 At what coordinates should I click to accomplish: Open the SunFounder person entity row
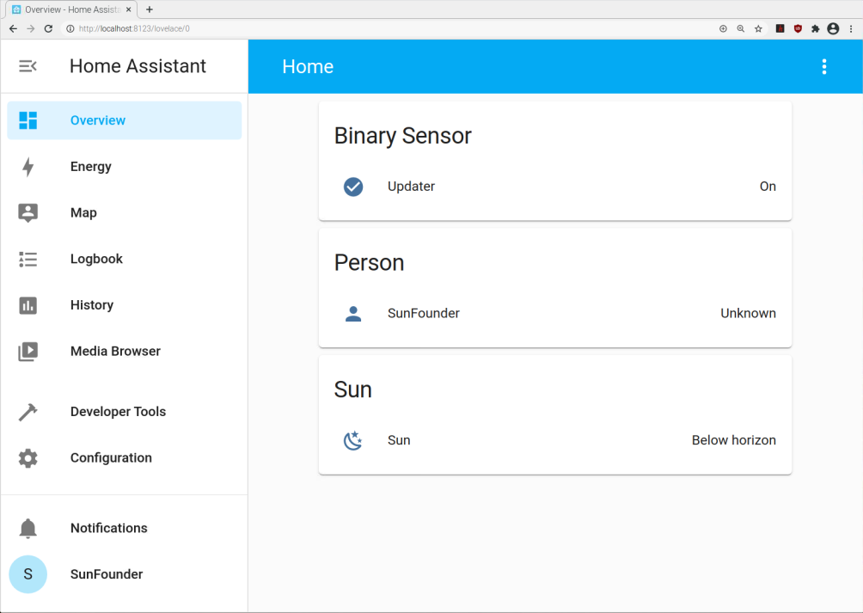(554, 313)
